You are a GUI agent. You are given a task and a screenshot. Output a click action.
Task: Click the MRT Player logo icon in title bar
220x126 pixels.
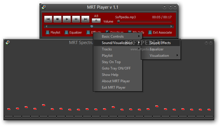tap(44, 7)
